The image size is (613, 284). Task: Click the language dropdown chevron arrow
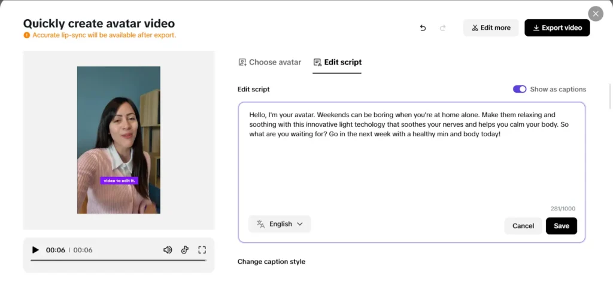(300, 224)
